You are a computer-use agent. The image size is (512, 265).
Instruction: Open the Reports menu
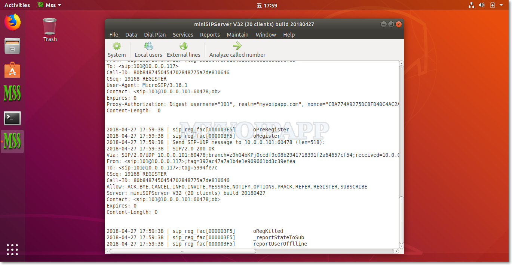point(210,35)
